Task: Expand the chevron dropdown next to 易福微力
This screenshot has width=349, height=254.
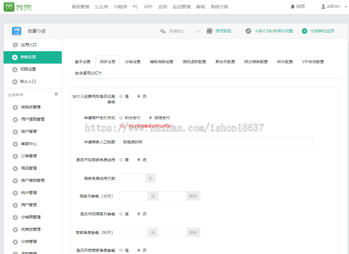Action: tap(198, 31)
